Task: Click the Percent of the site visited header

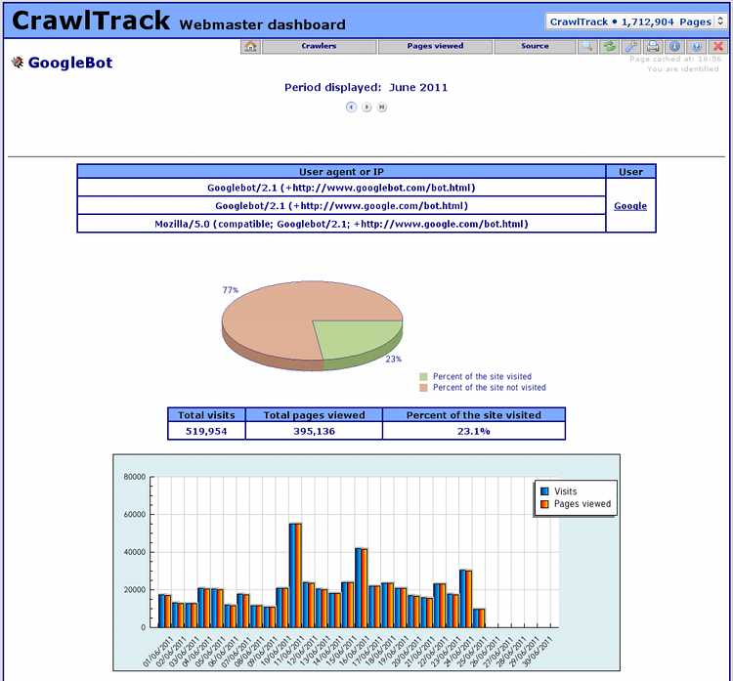Action: point(474,415)
